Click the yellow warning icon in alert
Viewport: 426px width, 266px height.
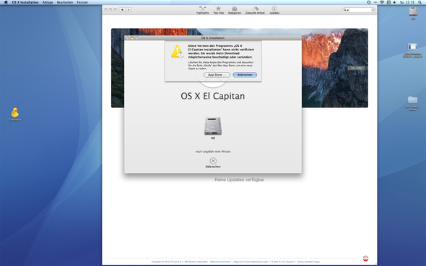(x=177, y=51)
